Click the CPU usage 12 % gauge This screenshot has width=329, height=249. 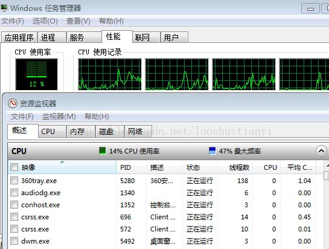[x=36, y=74]
